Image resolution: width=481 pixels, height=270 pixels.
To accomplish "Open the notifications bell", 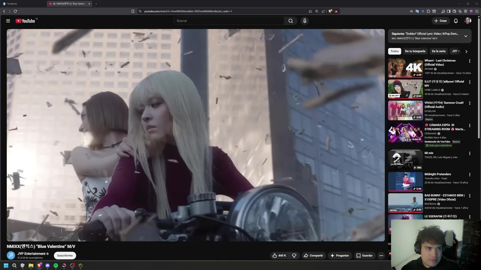I will click(x=456, y=21).
